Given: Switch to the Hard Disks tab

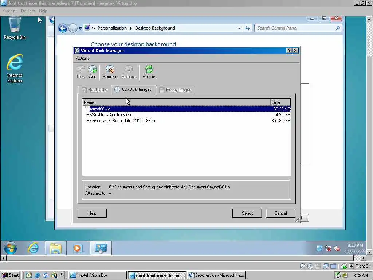Looking at the screenshot, I should tap(94, 90).
